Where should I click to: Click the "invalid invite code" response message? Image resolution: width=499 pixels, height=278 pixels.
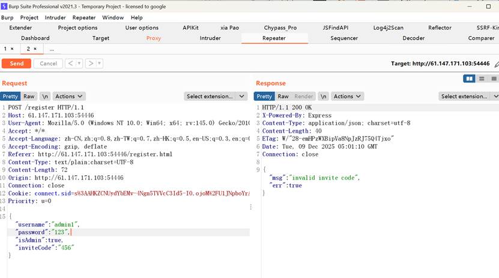[x=323, y=178]
